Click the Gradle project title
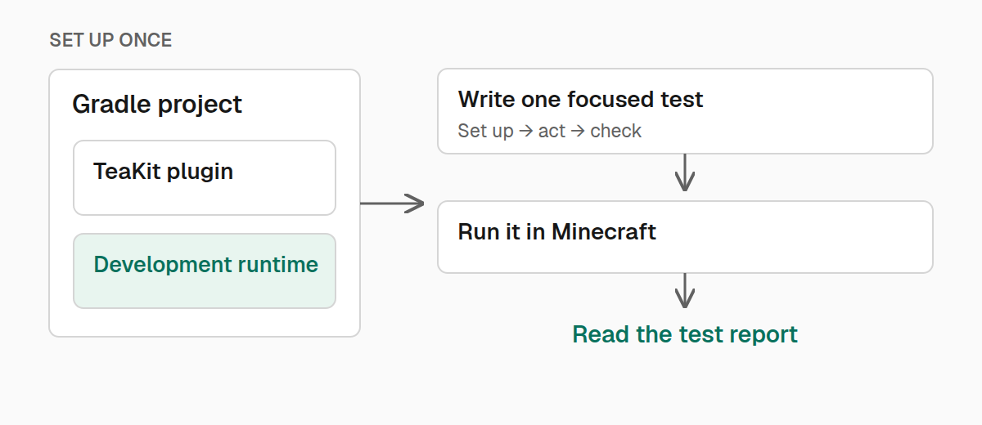982x425 pixels. (157, 105)
